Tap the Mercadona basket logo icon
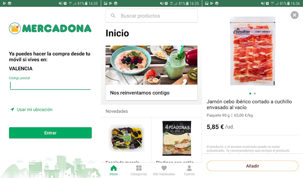 click(15, 28)
